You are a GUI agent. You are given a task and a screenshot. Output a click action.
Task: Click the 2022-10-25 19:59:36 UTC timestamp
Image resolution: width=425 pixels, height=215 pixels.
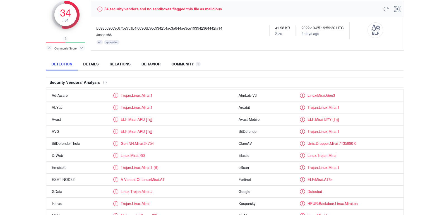[323, 28]
